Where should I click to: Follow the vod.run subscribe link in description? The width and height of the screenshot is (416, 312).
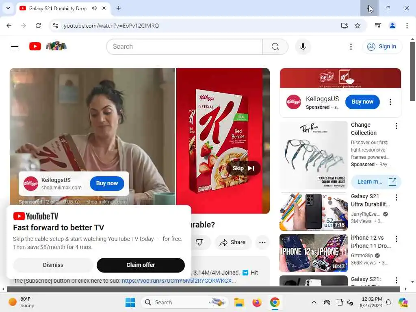pyautogui.click(x=179, y=281)
